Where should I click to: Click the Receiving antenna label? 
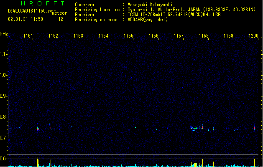coord(96,20)
